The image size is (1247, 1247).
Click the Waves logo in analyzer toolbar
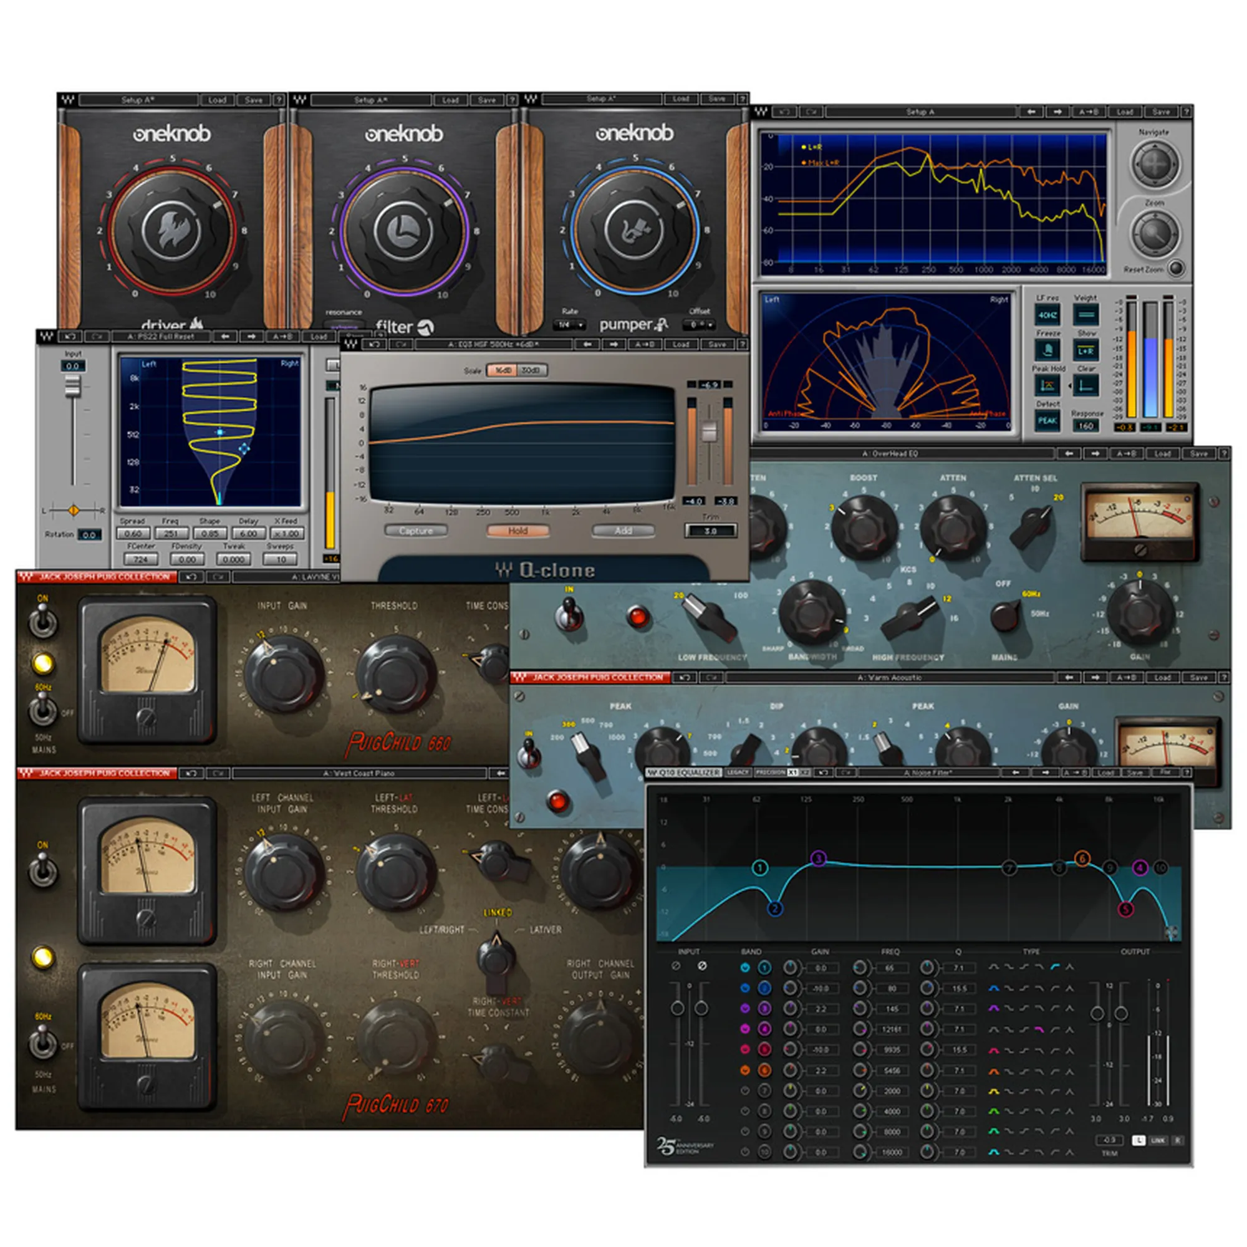pos(762,112)
